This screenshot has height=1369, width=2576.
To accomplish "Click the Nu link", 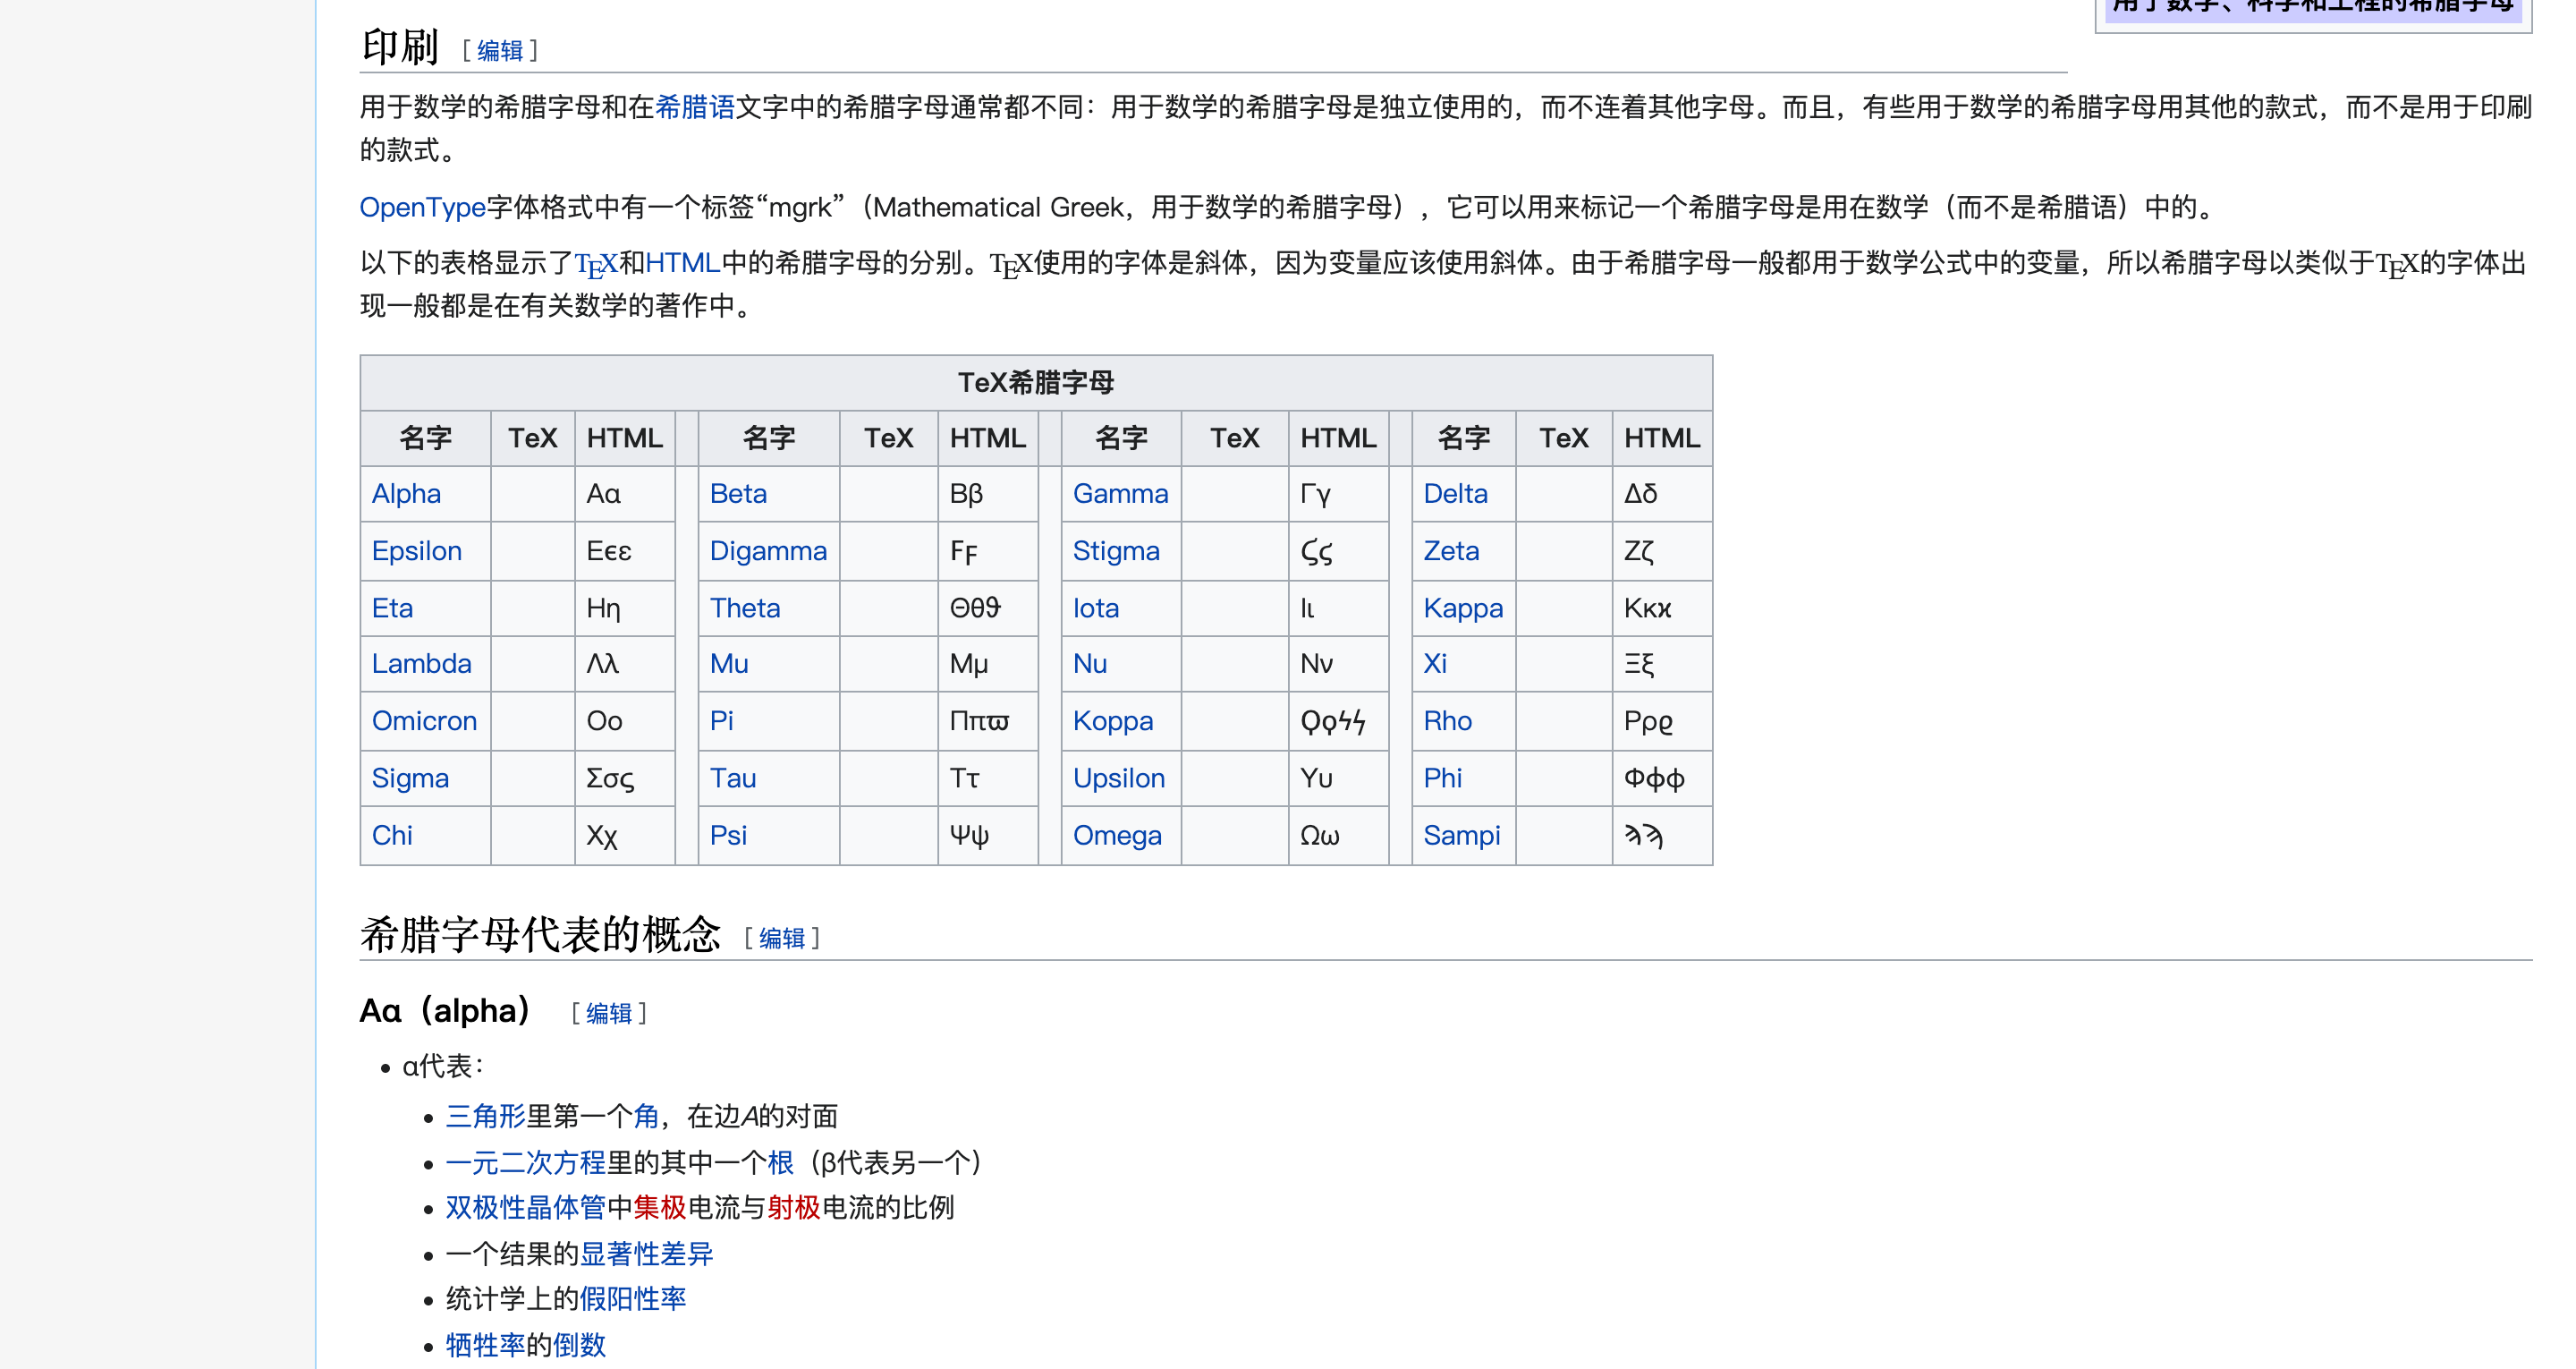I will click(x=1090, y=664).
